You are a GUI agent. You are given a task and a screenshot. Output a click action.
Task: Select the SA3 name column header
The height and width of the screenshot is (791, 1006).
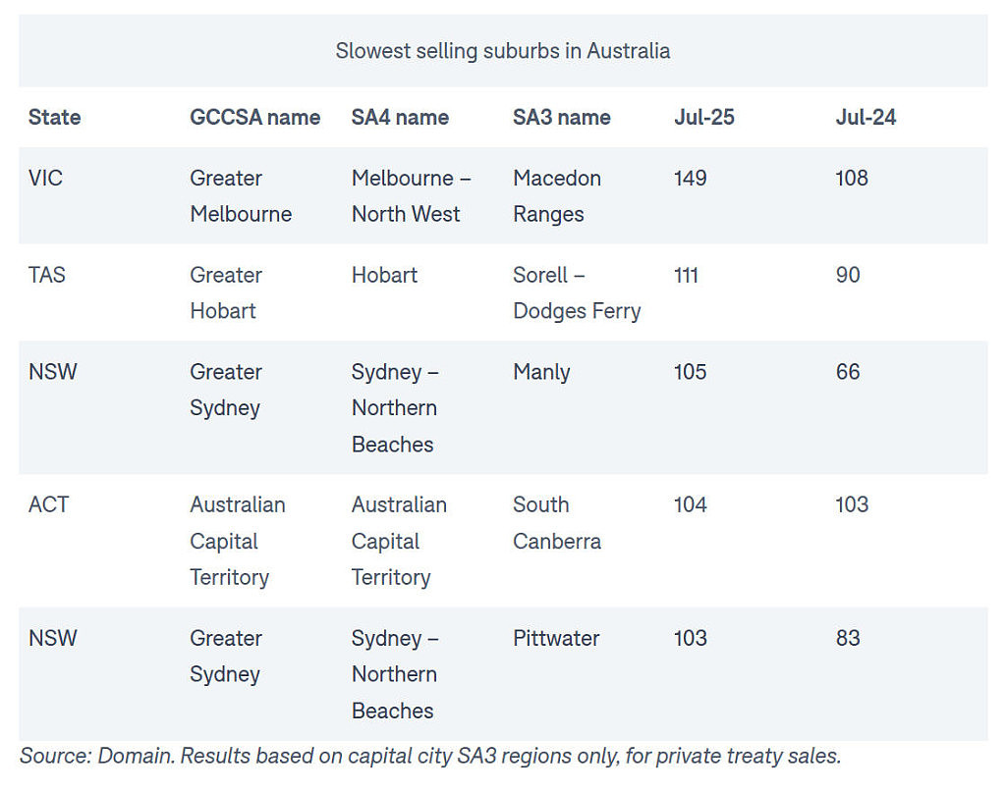(561, 118)
